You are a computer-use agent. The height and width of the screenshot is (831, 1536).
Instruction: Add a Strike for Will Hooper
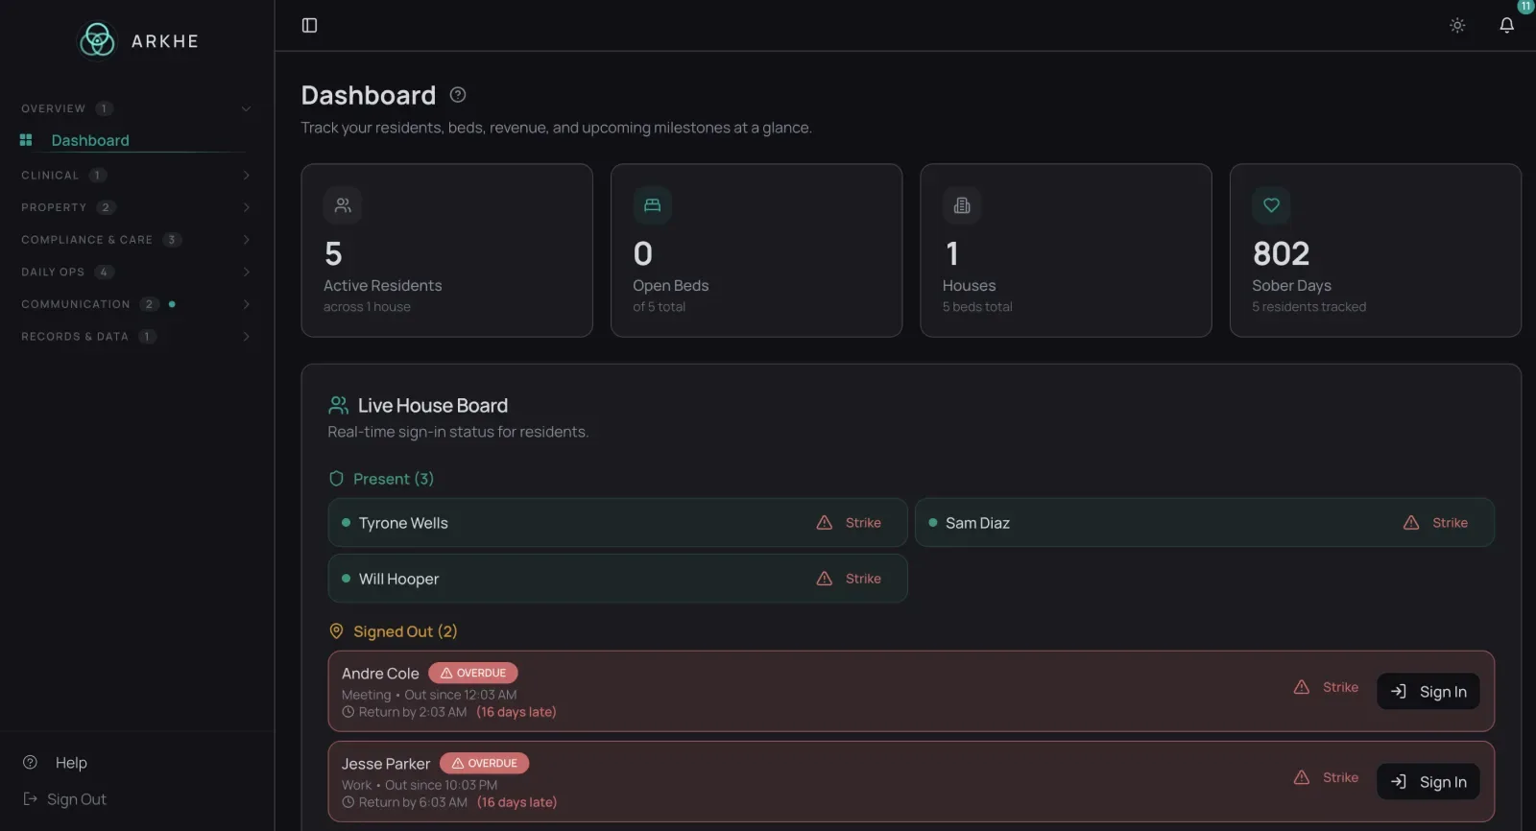tap(850, 579)
